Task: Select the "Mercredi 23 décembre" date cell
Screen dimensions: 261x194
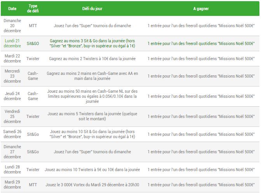Action: 12,76
